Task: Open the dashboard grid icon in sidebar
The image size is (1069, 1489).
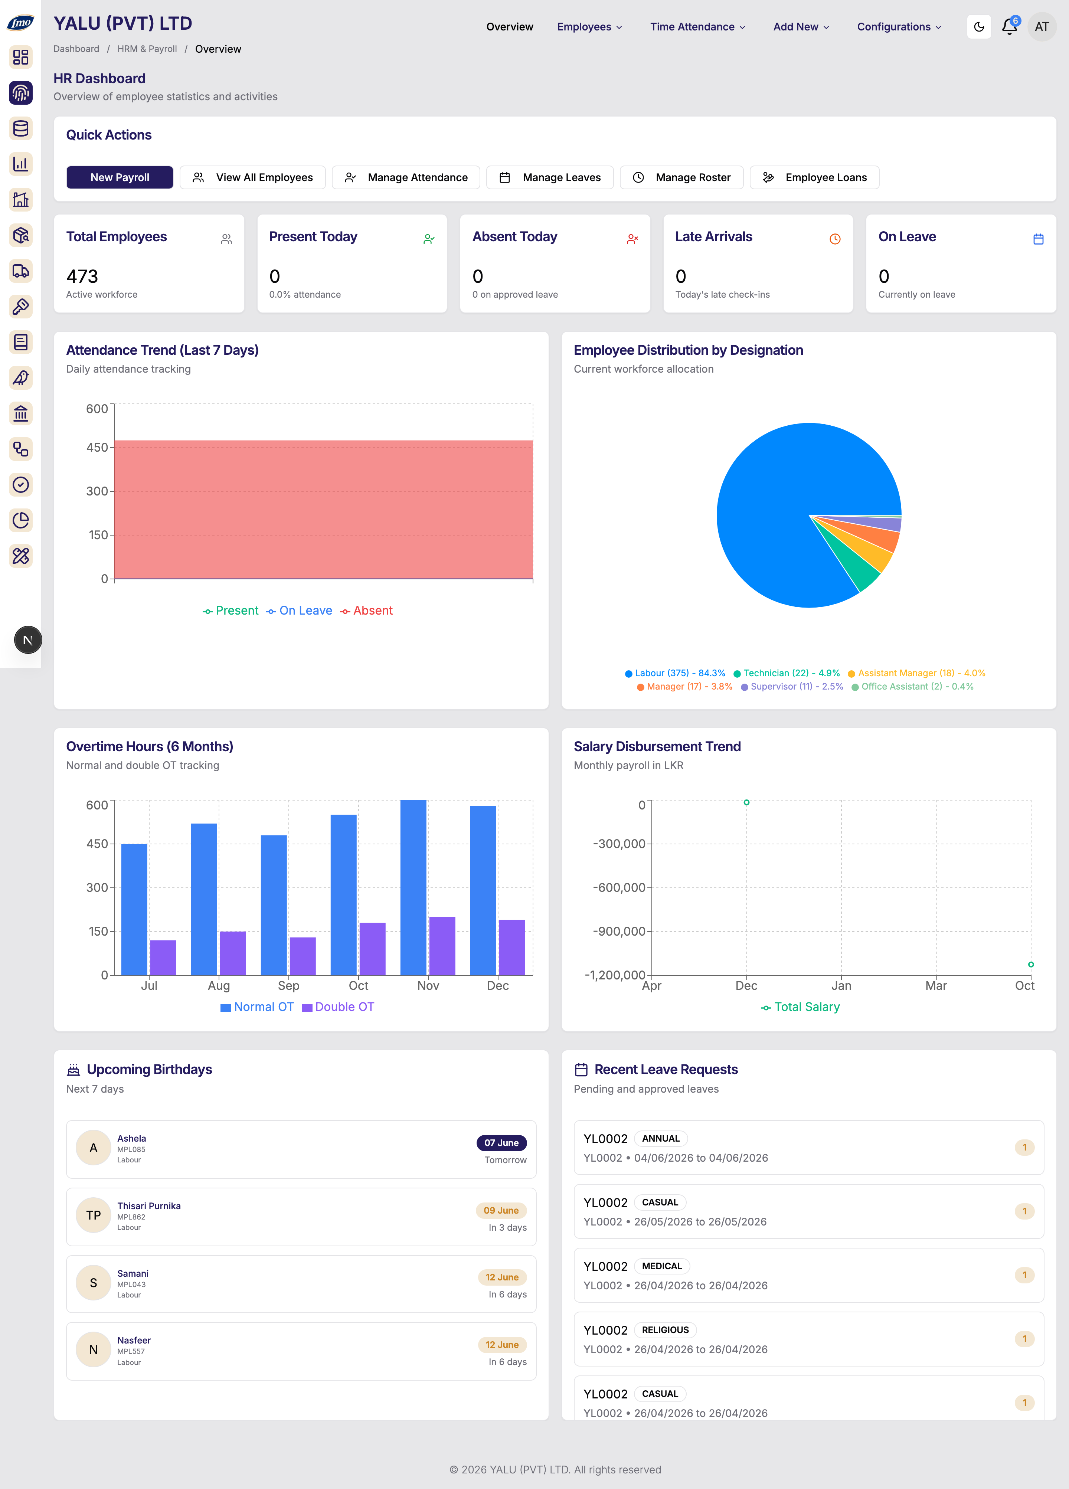Action: (20, 57)
